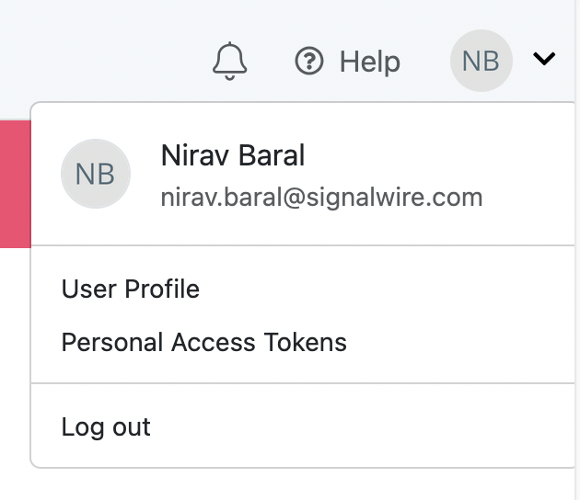Click the divider line above User Profile
This screenshot has width=580, height=500.
click(304, 245)
